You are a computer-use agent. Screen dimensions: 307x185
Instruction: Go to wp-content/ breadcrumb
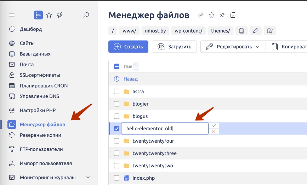click(188, 31)
